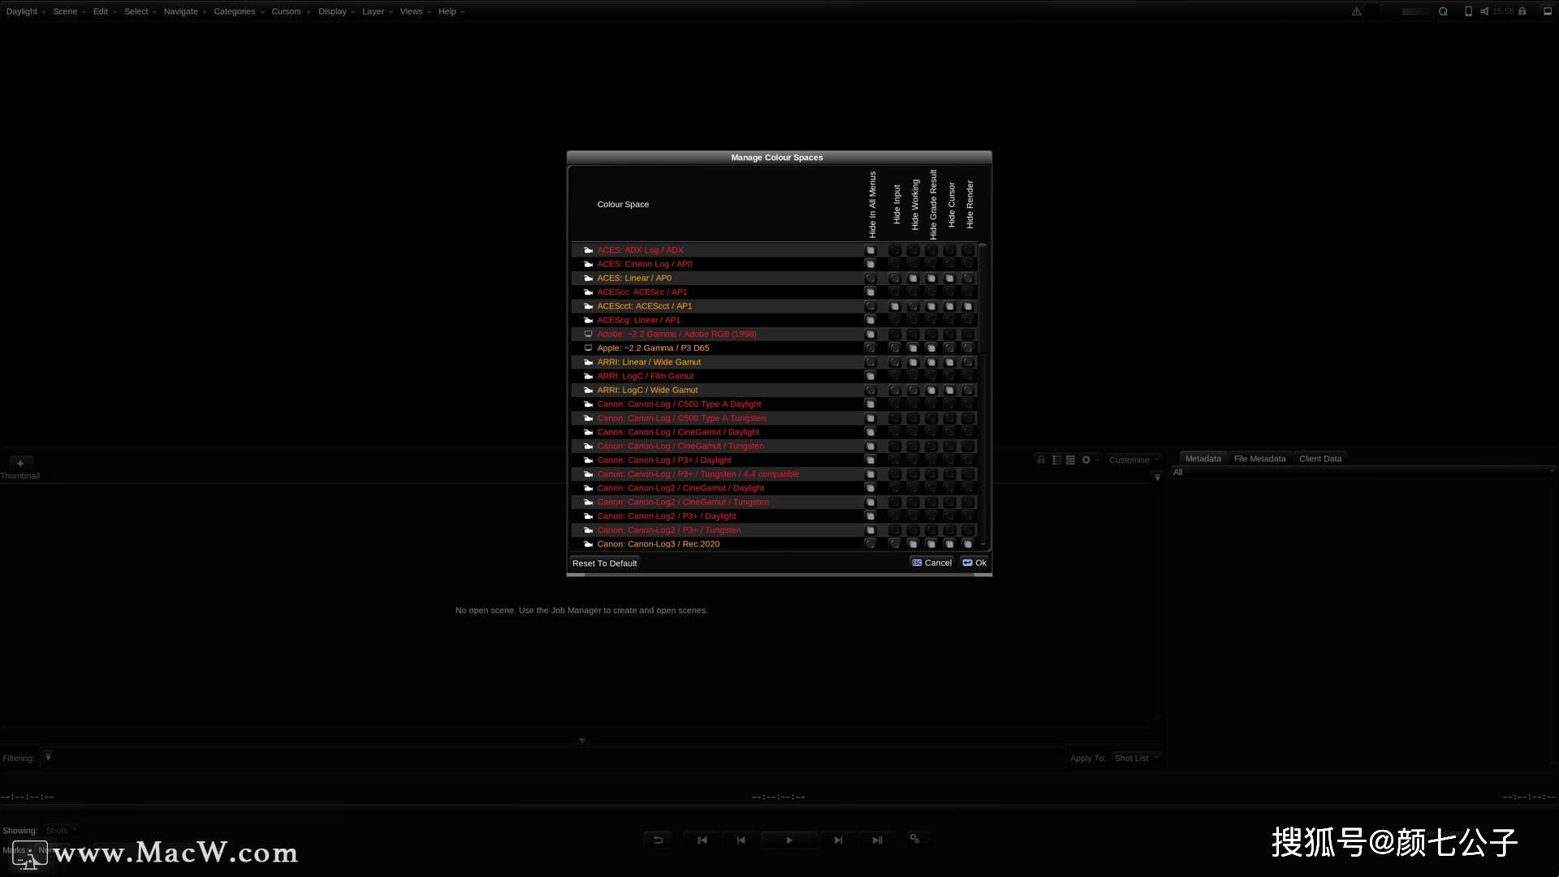Screen dimensions: 1559x877
Task: Open the Daylight menu
Action: coord(25,11)
